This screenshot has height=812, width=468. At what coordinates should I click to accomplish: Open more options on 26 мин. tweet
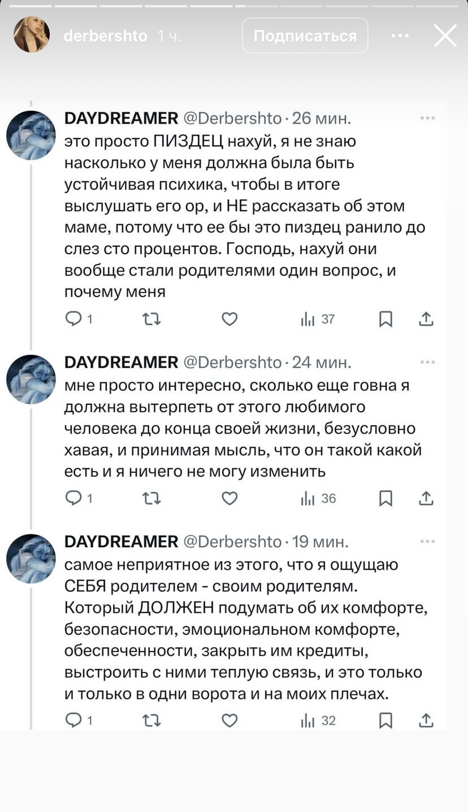[427, 119]
